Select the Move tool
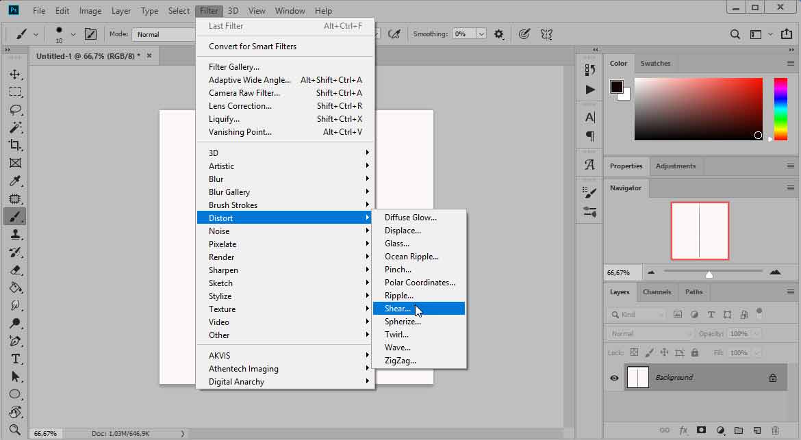Image resolution: width=801 pixels, height=440 pixels. [x=14, y=74]
